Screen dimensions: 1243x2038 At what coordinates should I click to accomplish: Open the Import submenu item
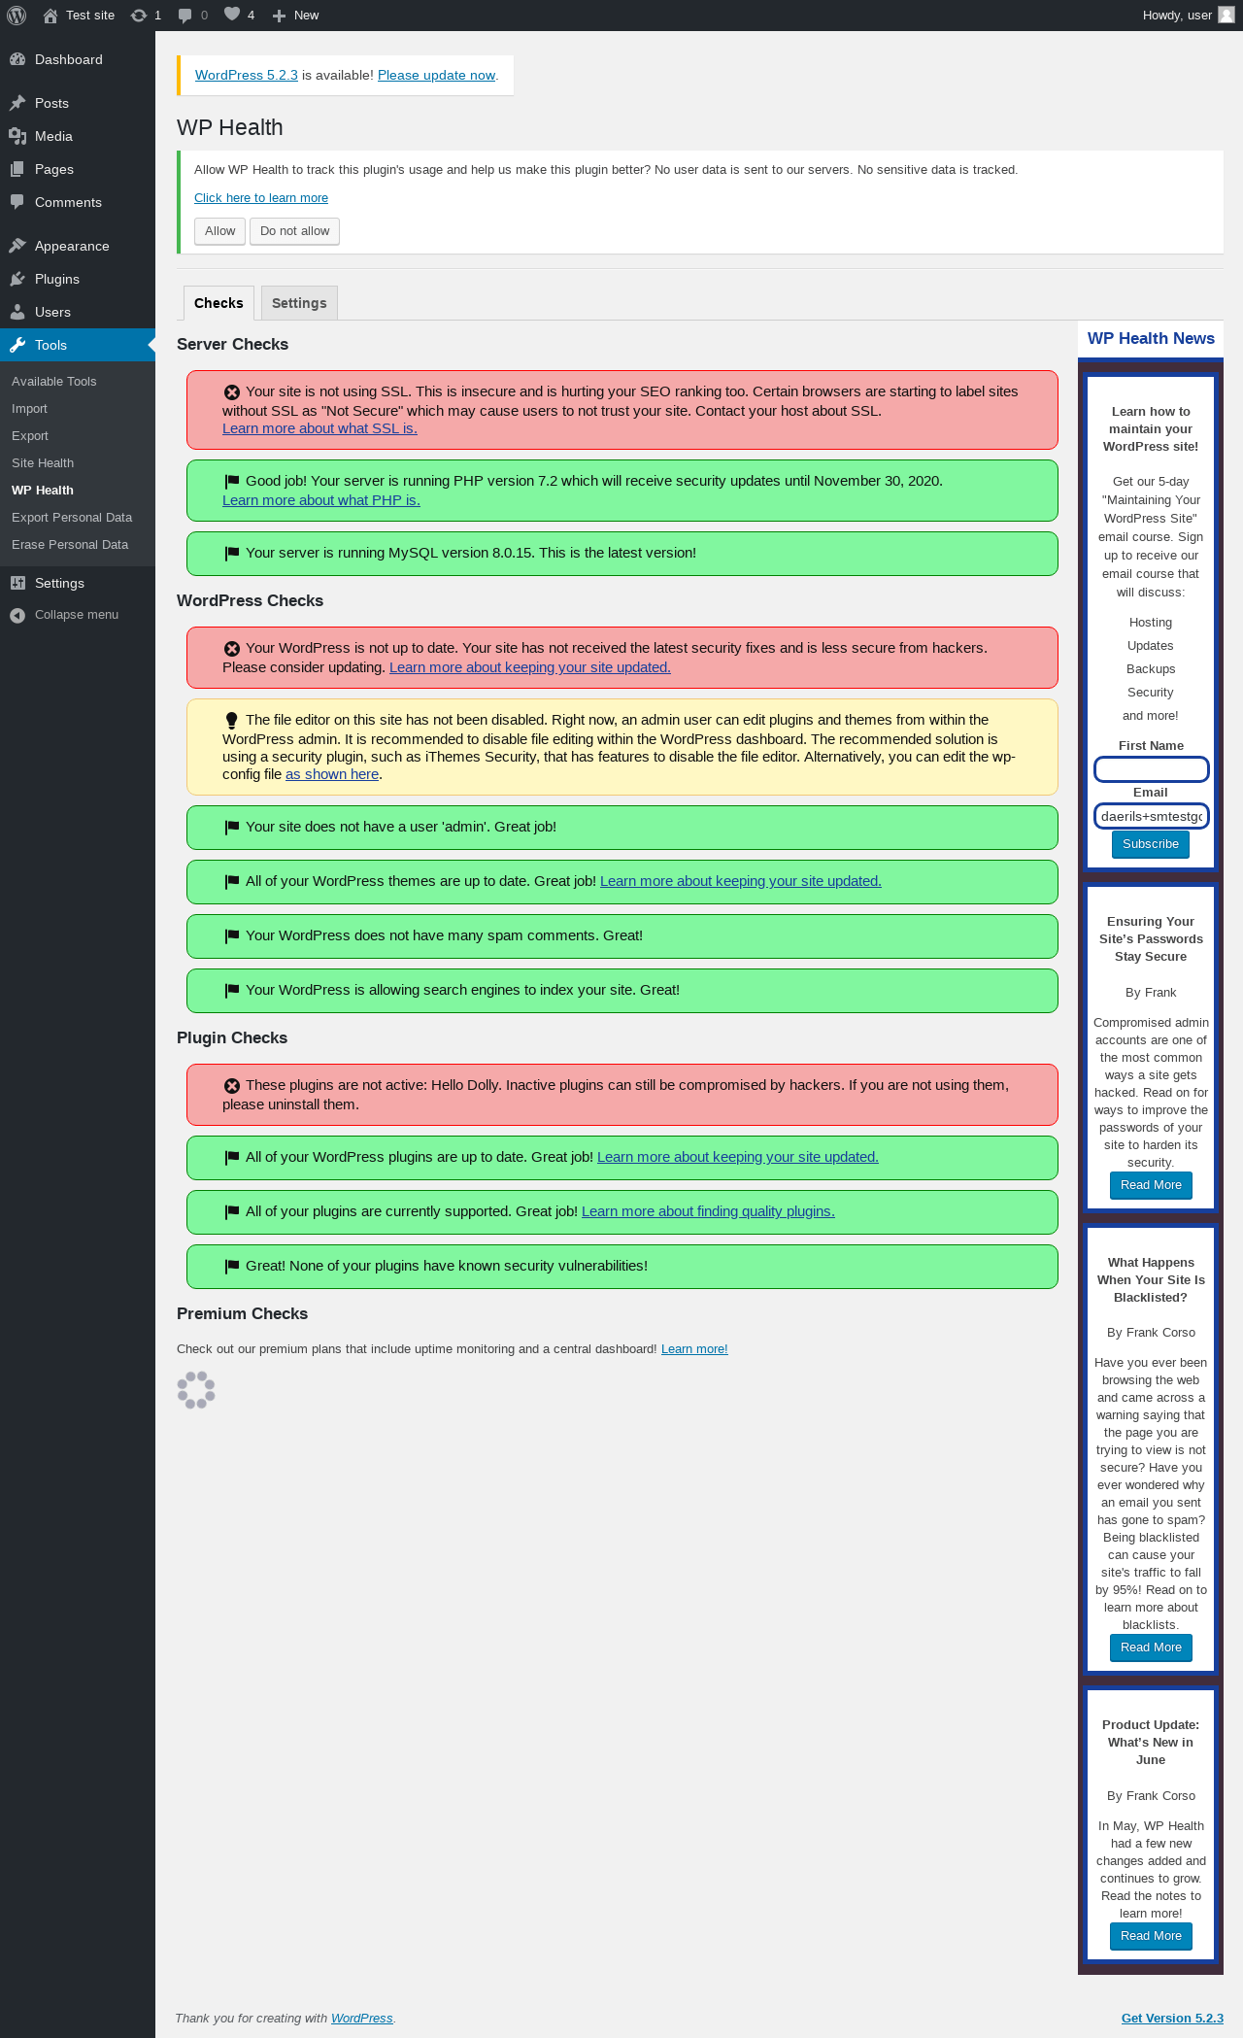click(x=29, y=409)
